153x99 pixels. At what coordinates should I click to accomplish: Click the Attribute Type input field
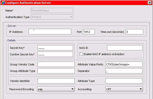click(124, 81)
